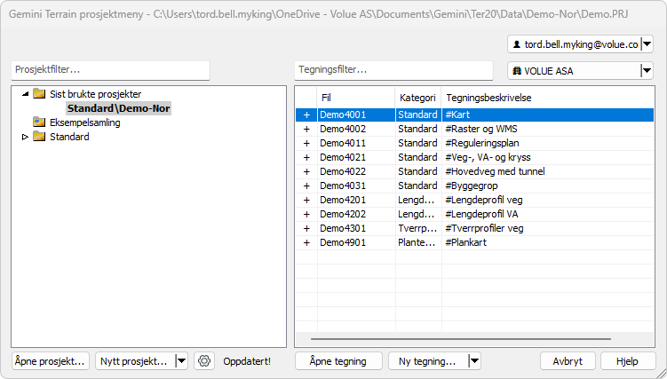The image size is (667, 379).
Task: Open the Ny tegning dropdown arrow
Action: click(474, 361)
